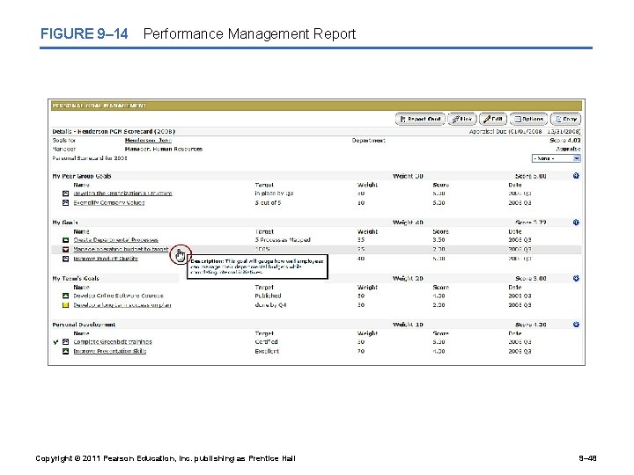
Task: Click the 'done by Q4' target cell
Action: [x=270, y=305]
